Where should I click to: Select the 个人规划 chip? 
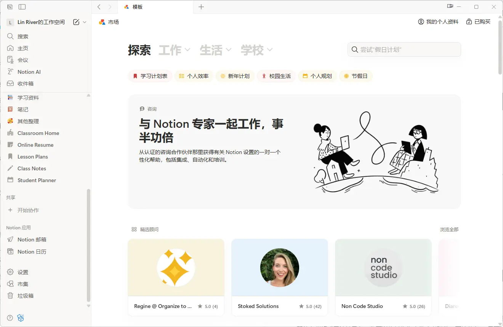317,76
